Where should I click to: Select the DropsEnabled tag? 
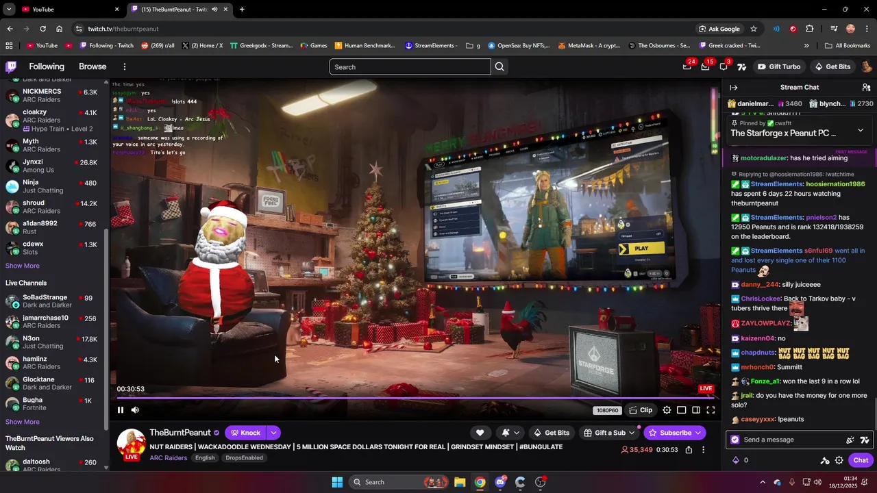[244, 458]
